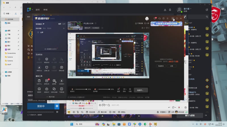Screen dimensions: 227x127
Task: Click the 设置 button beside 隐藏模块
Action: point(171,66)
